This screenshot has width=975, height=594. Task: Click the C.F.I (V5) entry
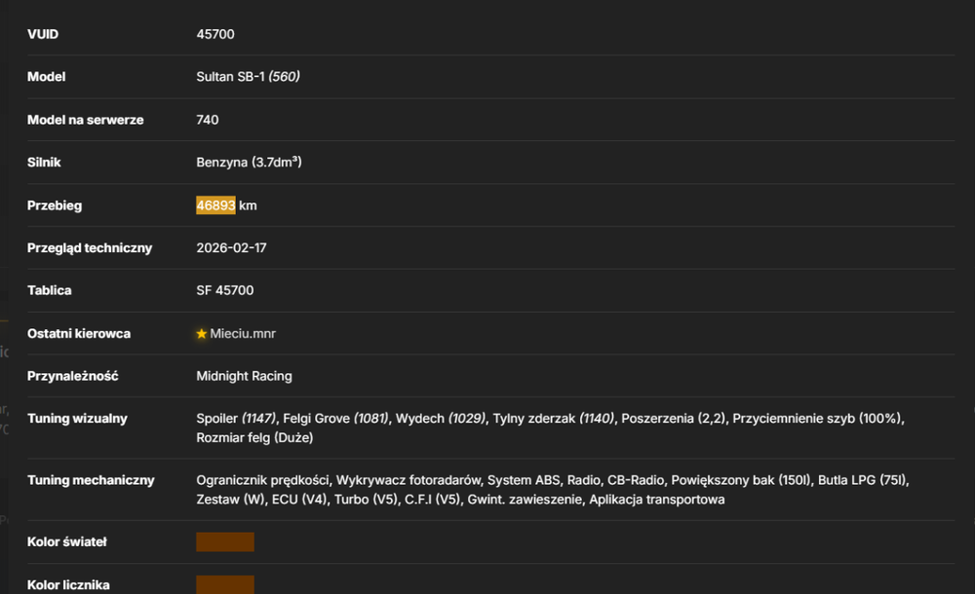432,499
